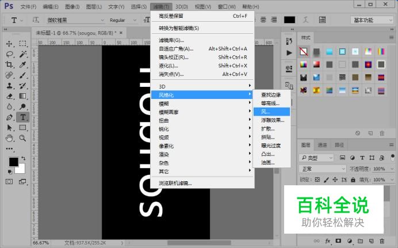Open the 基本功能 workspace dropdown

[372, 20]
